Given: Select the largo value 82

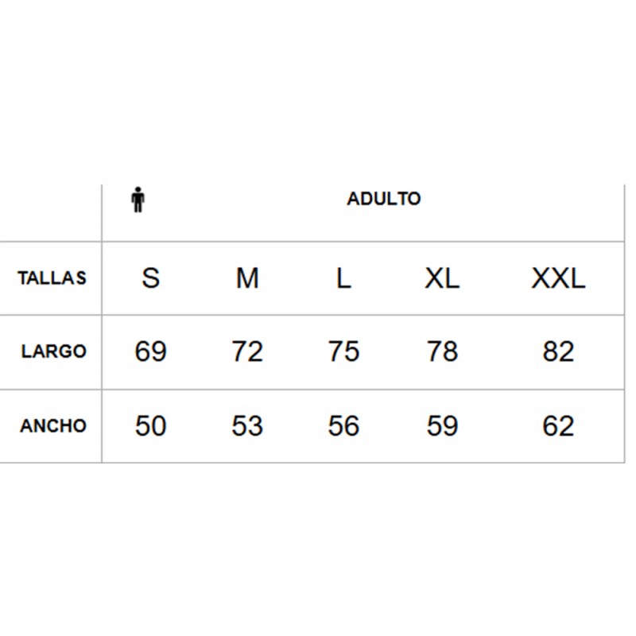Looking at the screenshot, I should click(558, 351).
